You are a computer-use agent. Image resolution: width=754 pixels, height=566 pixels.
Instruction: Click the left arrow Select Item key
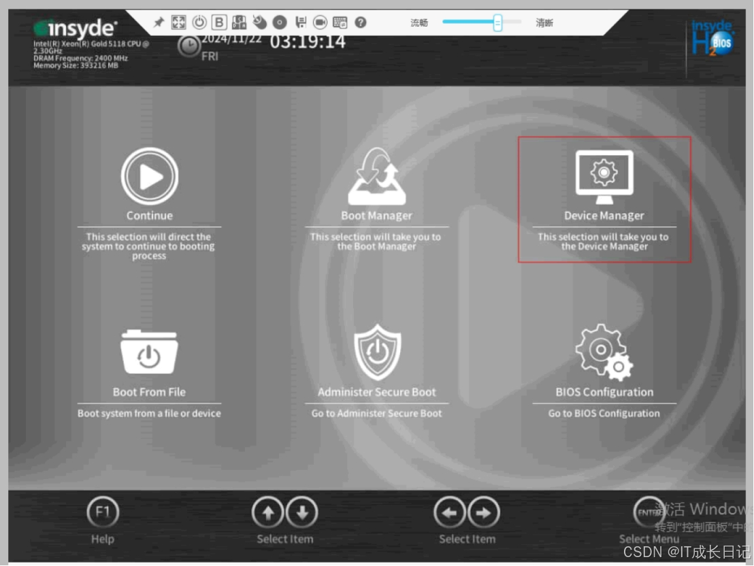pos(450,513)
